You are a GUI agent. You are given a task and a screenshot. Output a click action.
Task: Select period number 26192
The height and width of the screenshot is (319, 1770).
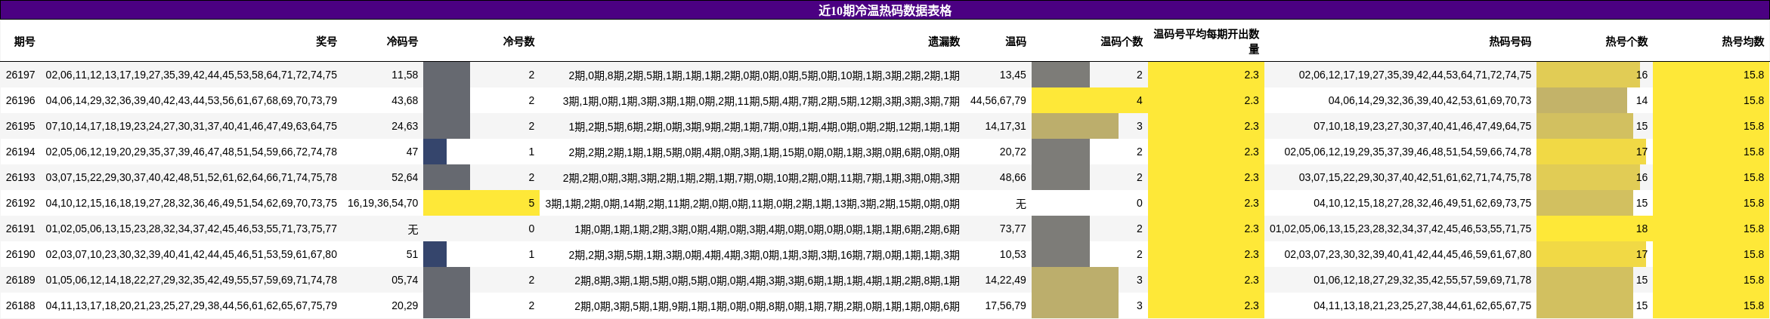click(x=20, y=203)
